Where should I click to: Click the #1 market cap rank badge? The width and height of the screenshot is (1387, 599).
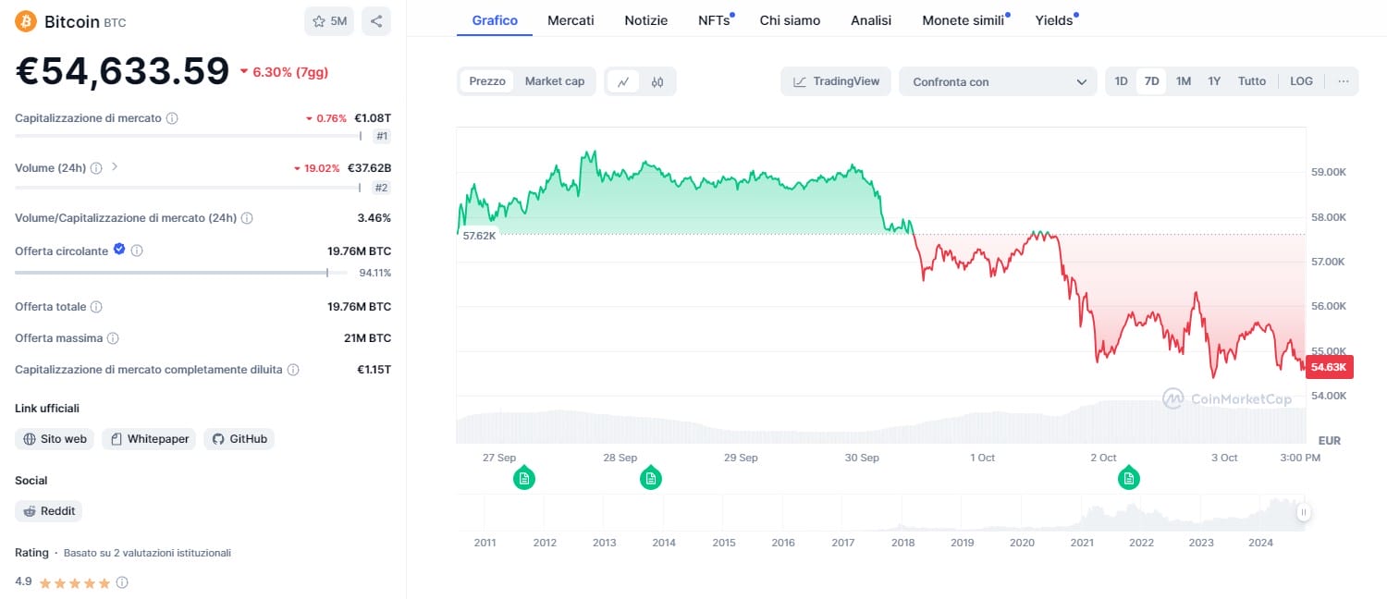coord(382,137)
